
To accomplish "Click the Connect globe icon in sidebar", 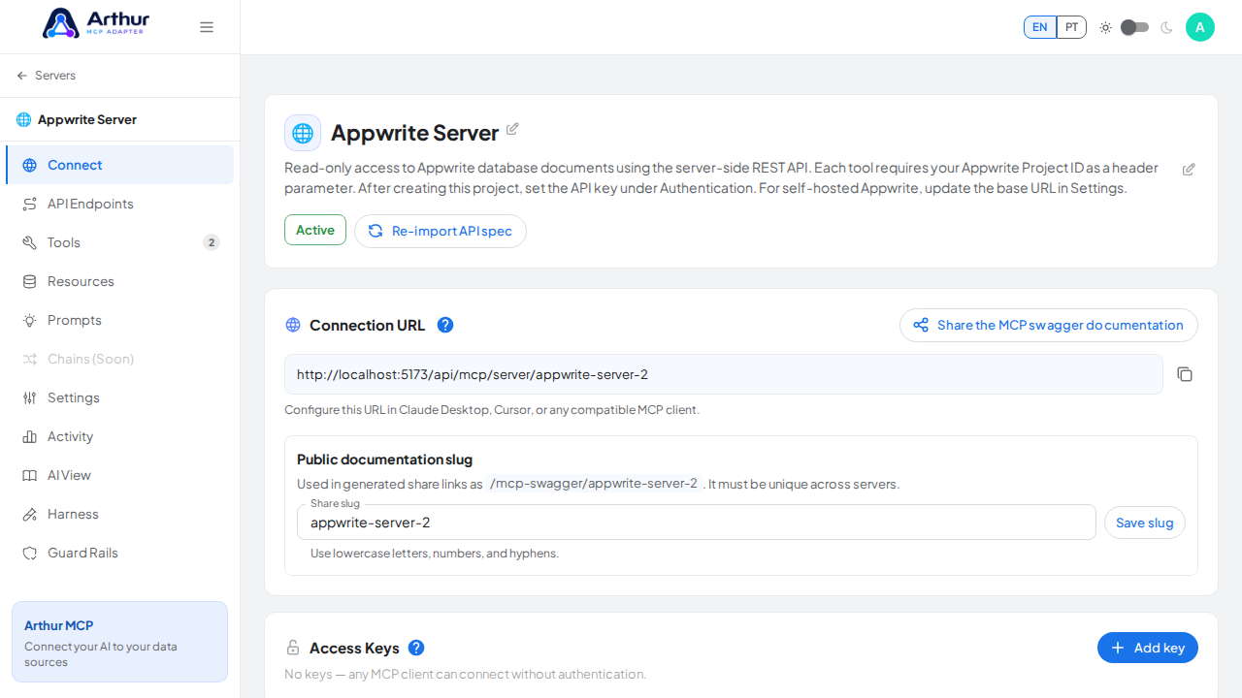I will tap(30, 165).
